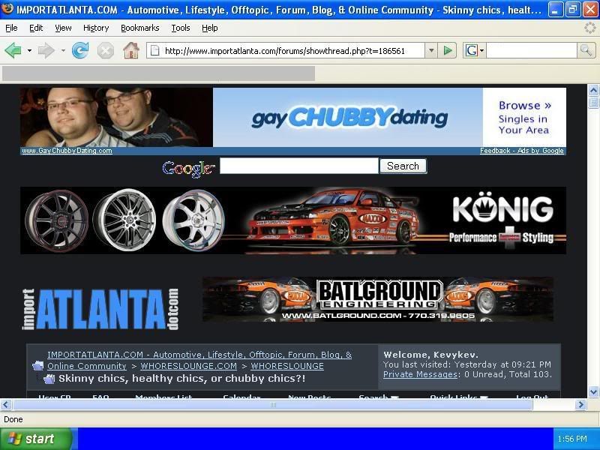Open the History menu
The width and height of the screenshot is (600, 450).
(96, 28)
